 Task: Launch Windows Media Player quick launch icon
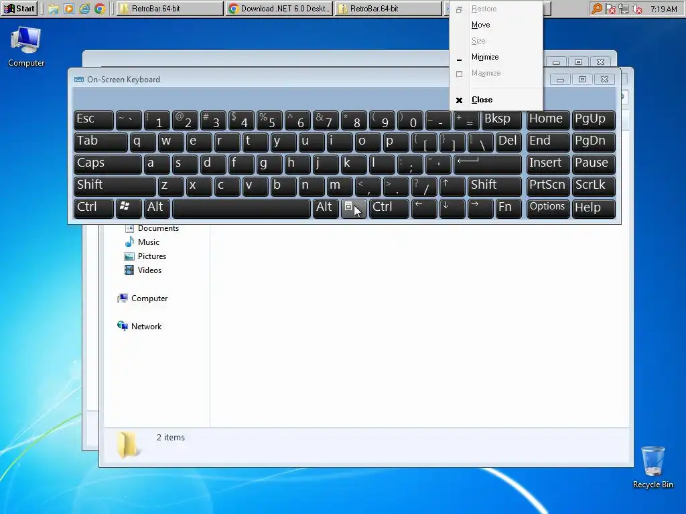tap(69, 9)
